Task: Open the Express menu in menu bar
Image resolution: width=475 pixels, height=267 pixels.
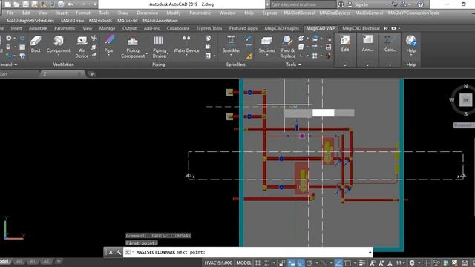Action: click(x=269, y=13)
